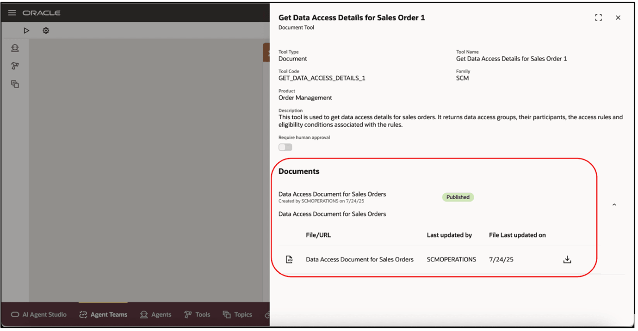
Task: Click the Last updated by column header
Action: pyautogui.click(x=449, y=235)
